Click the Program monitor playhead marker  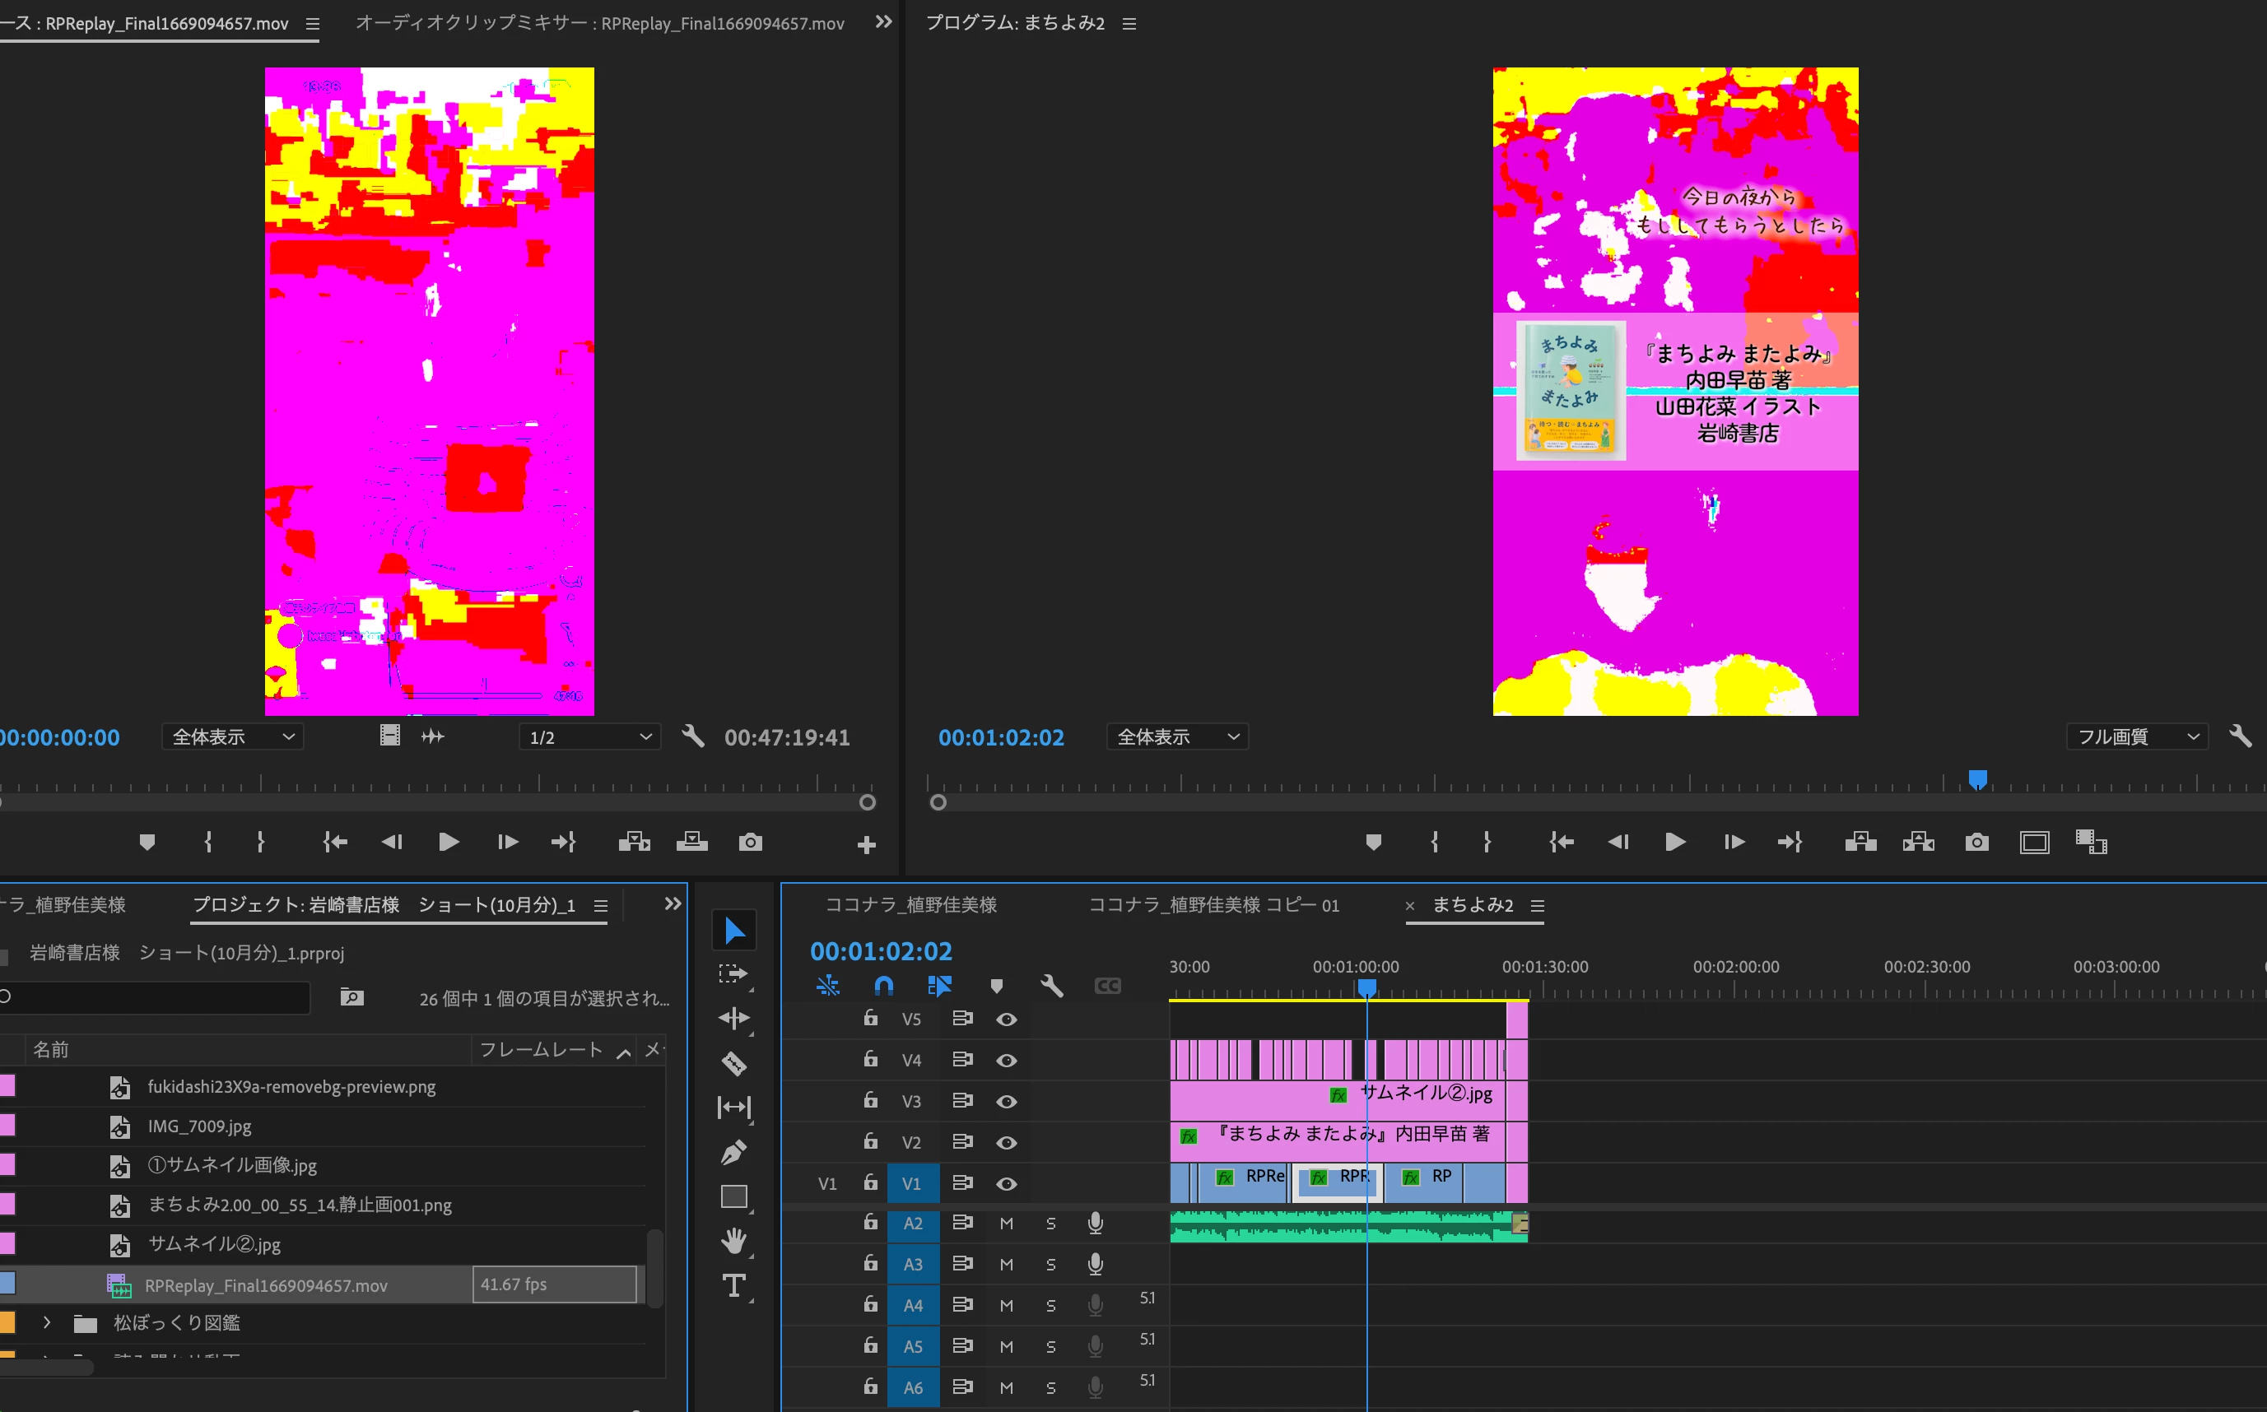point(1977,779)
